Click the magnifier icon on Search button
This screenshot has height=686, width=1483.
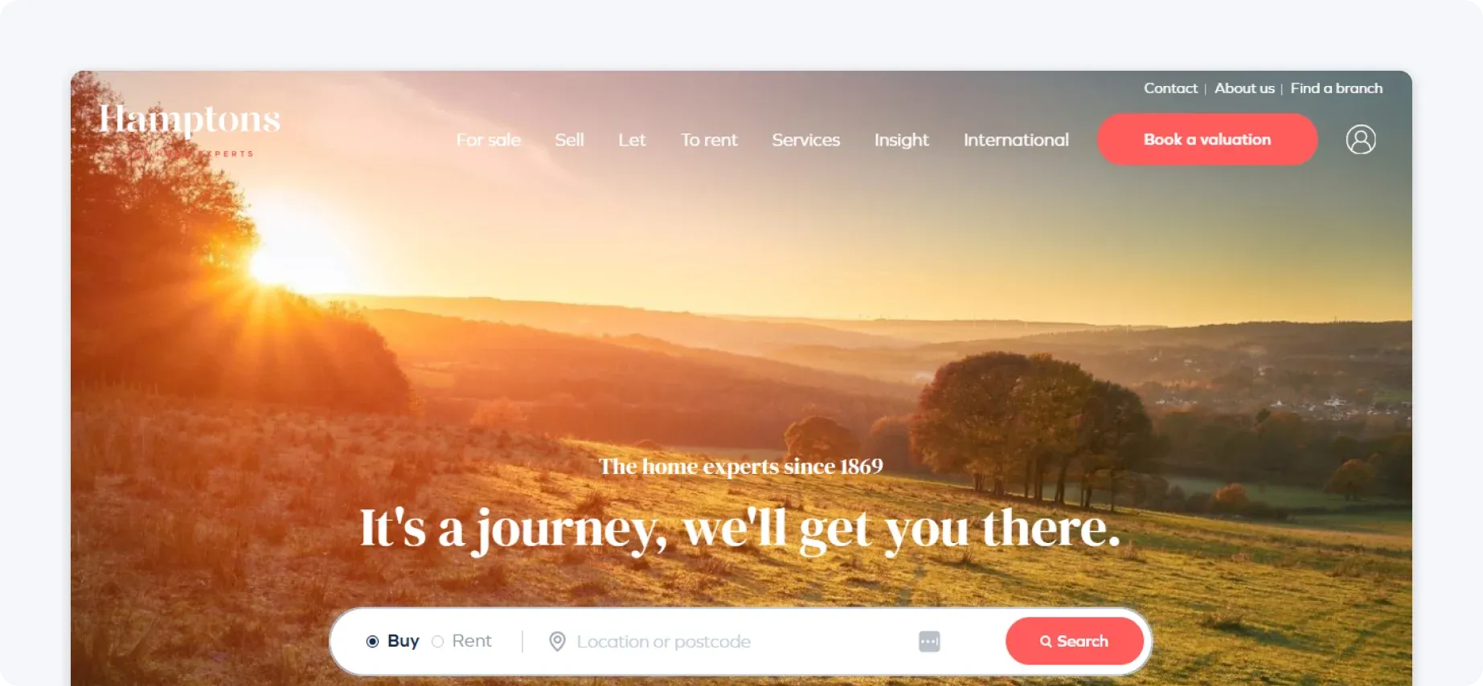1046,641
